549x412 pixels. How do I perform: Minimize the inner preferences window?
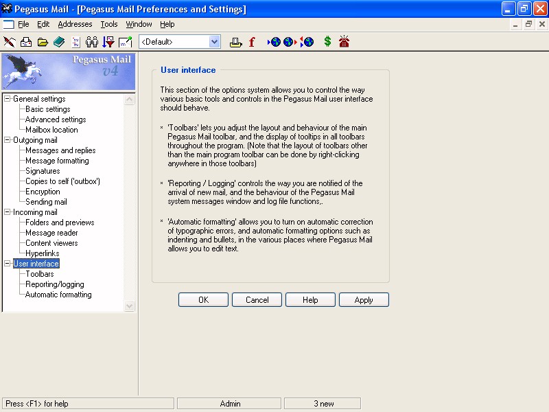coord(515,24)
